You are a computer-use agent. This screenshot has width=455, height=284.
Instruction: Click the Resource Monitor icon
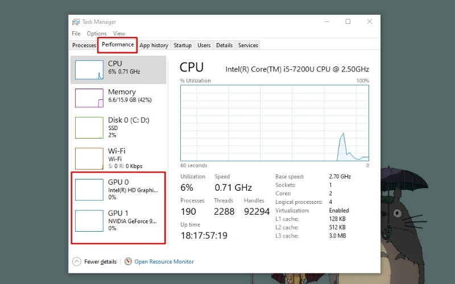[128, 261]
